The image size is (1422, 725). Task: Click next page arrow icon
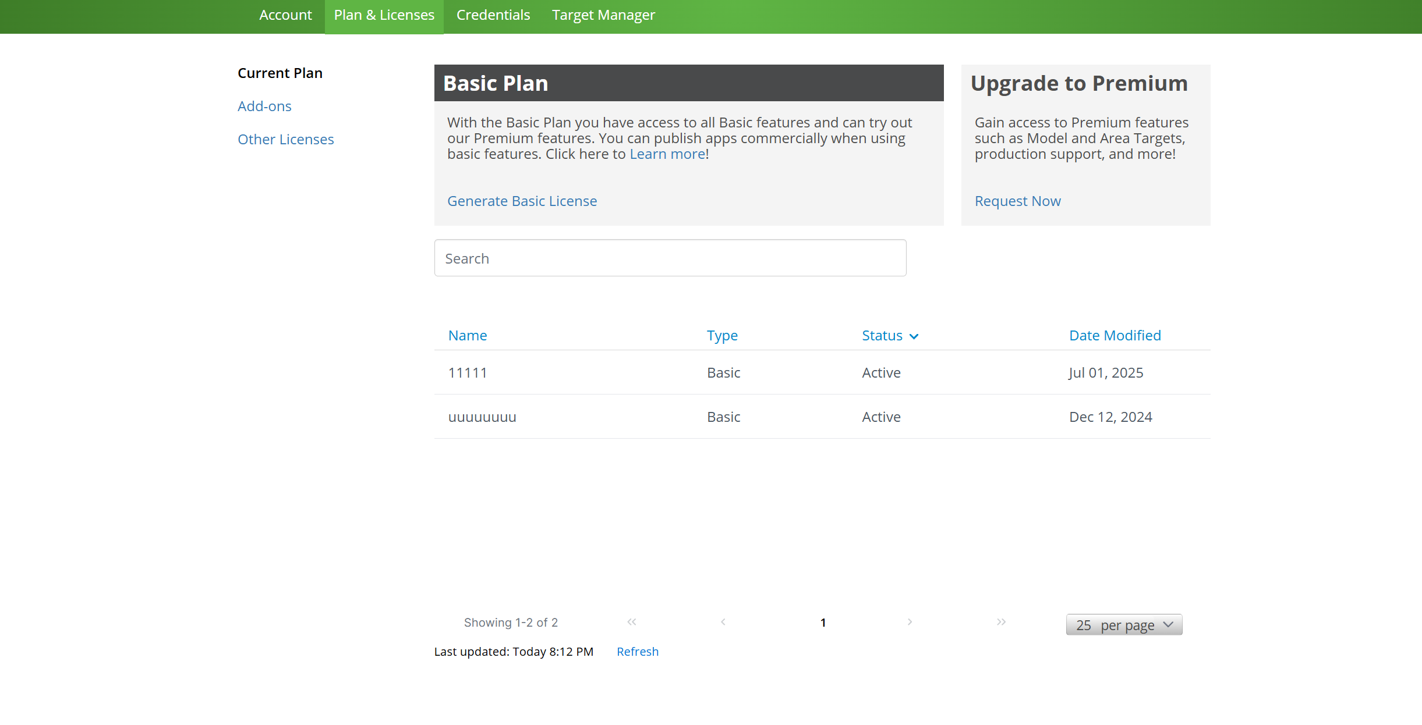coord(910,622)
